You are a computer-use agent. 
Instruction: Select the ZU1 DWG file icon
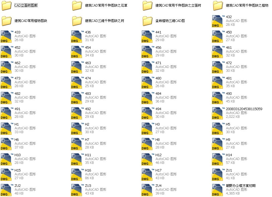[x=217, y=175]
